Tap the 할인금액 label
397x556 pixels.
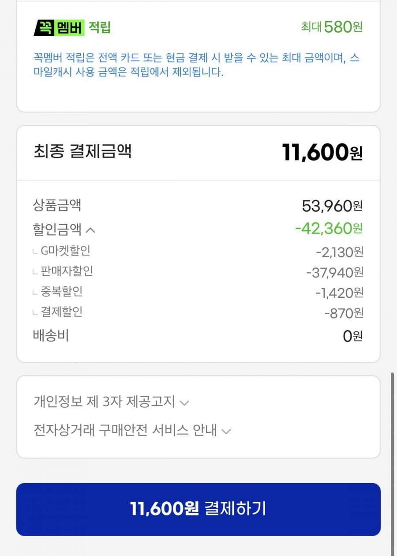57,229
